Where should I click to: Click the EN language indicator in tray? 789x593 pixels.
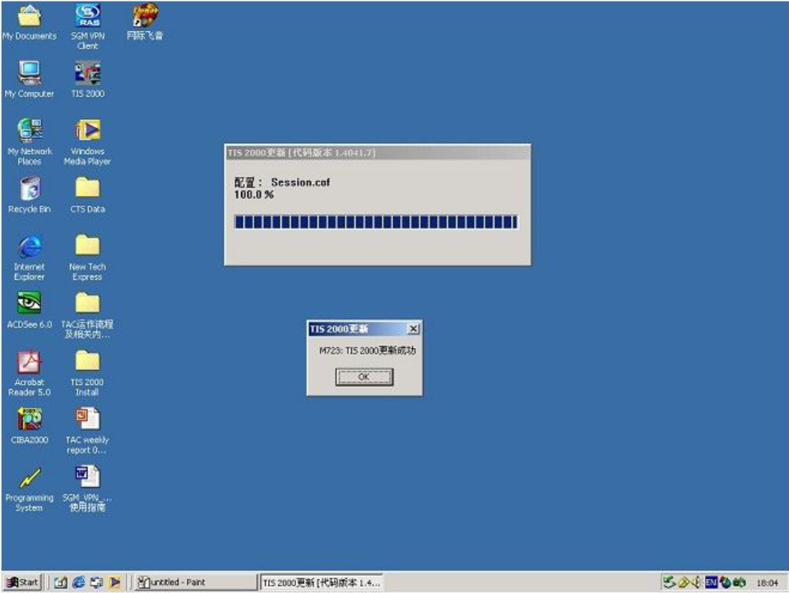point(711,582)
